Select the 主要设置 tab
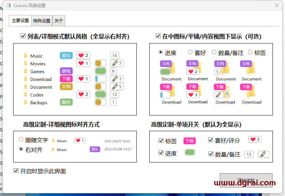Viewport: 285px width, 196px height. click(x=20, y=21)
